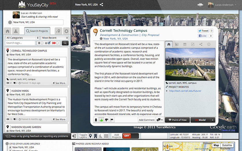Switch the Add Projects toggle on

pos(131,136)
